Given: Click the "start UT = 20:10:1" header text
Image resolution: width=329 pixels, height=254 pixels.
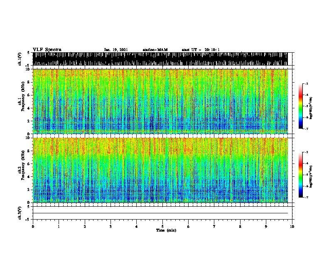Looking at the screenshot, I should click(x=201, y=50).
